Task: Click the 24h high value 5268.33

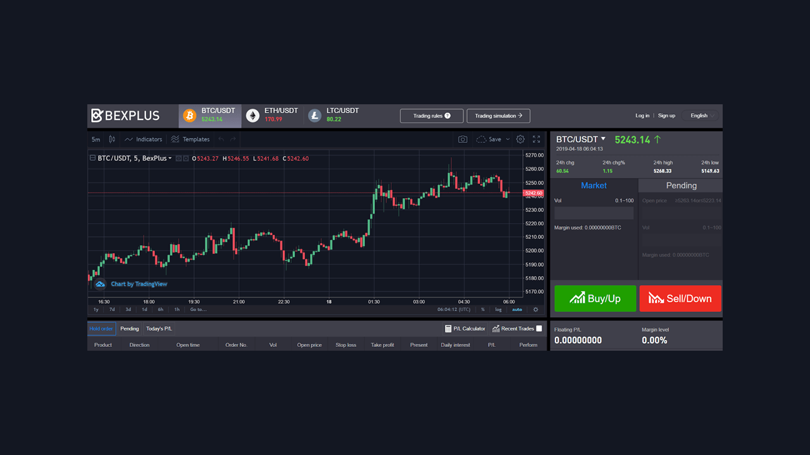Action: [663, 171]
